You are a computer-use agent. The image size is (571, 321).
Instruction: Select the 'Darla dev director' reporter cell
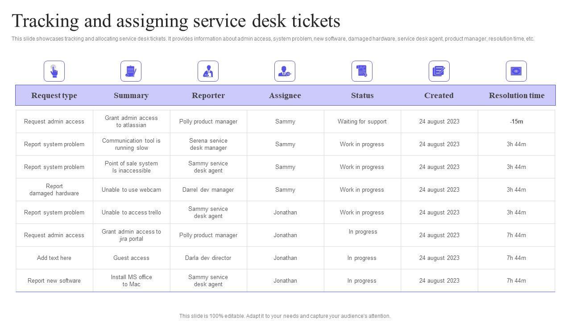coord(208,258)
